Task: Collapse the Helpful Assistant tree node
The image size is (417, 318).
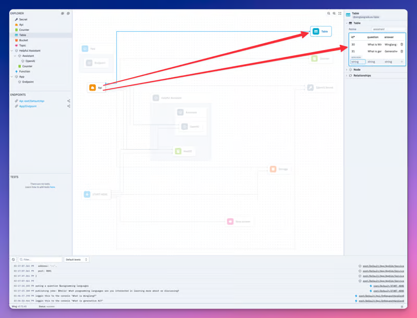Action: pyautogui.click(x=11, y=51)
